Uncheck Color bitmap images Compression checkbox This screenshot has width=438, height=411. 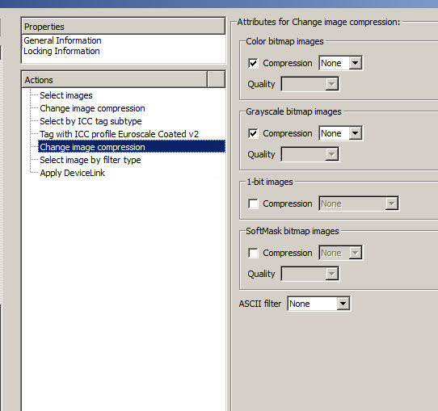click(253, 63)
